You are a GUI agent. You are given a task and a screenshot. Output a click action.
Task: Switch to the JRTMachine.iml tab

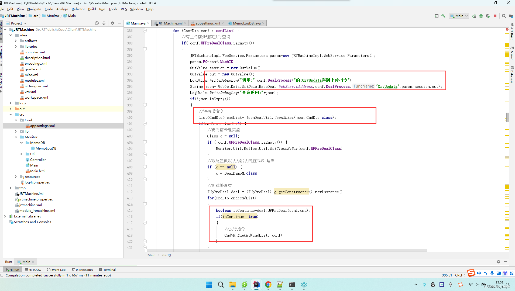[x=170, y=23]
